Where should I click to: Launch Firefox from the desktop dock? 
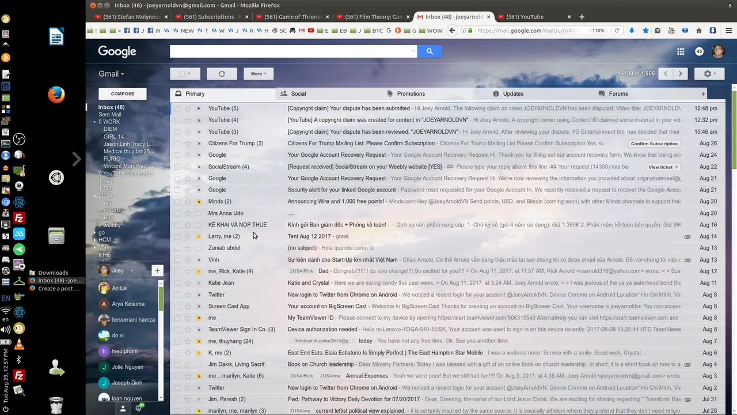56,95
